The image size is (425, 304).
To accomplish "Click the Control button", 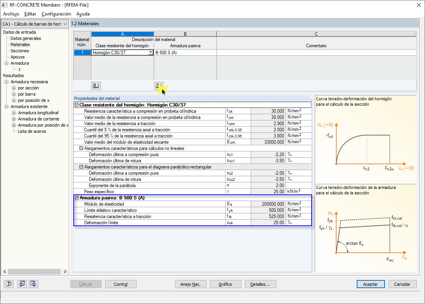I will coord(121,284).
